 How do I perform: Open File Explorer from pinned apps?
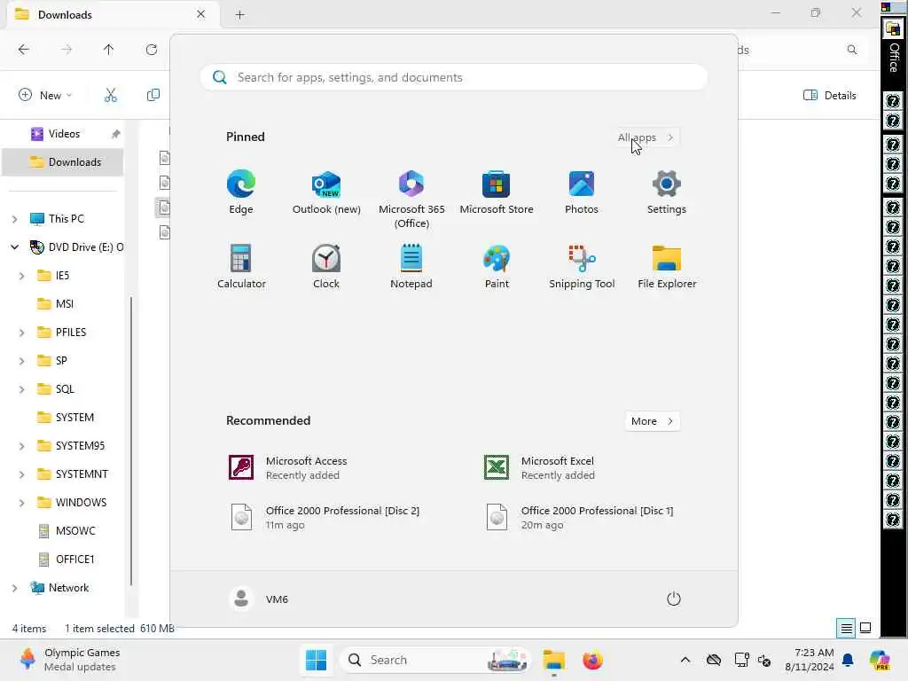[x=667, y=266]
